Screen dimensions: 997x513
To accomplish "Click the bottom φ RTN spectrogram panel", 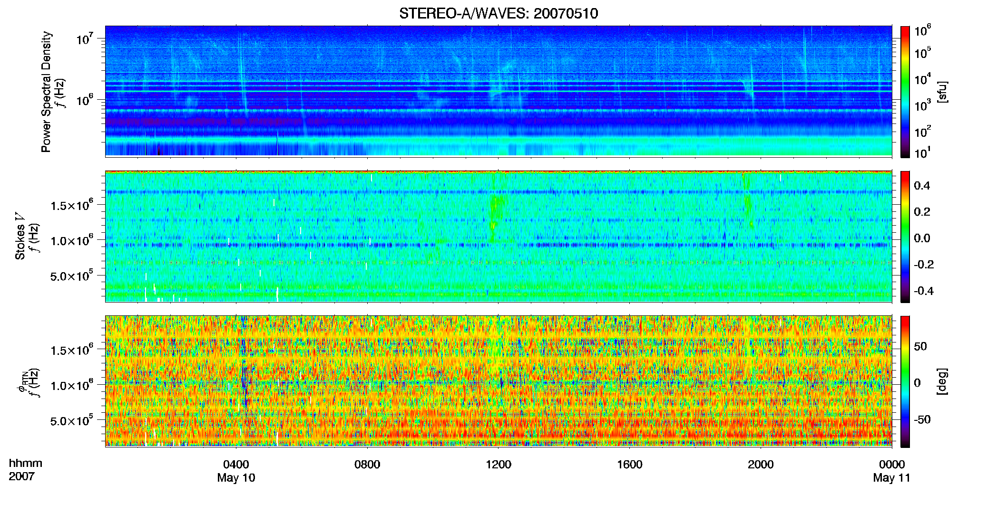I will pos(498,381).
